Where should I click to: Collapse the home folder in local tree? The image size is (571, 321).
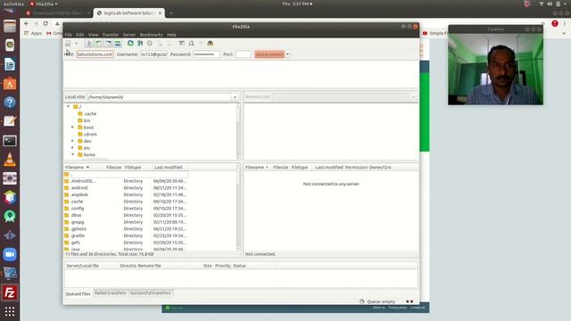72,154
